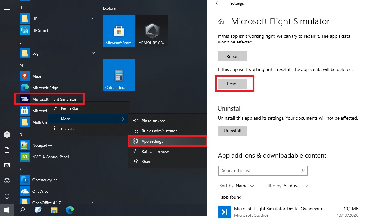Screen dimensions: 371x219
Task: Jump to letter H section header
Action: (21, 8)
